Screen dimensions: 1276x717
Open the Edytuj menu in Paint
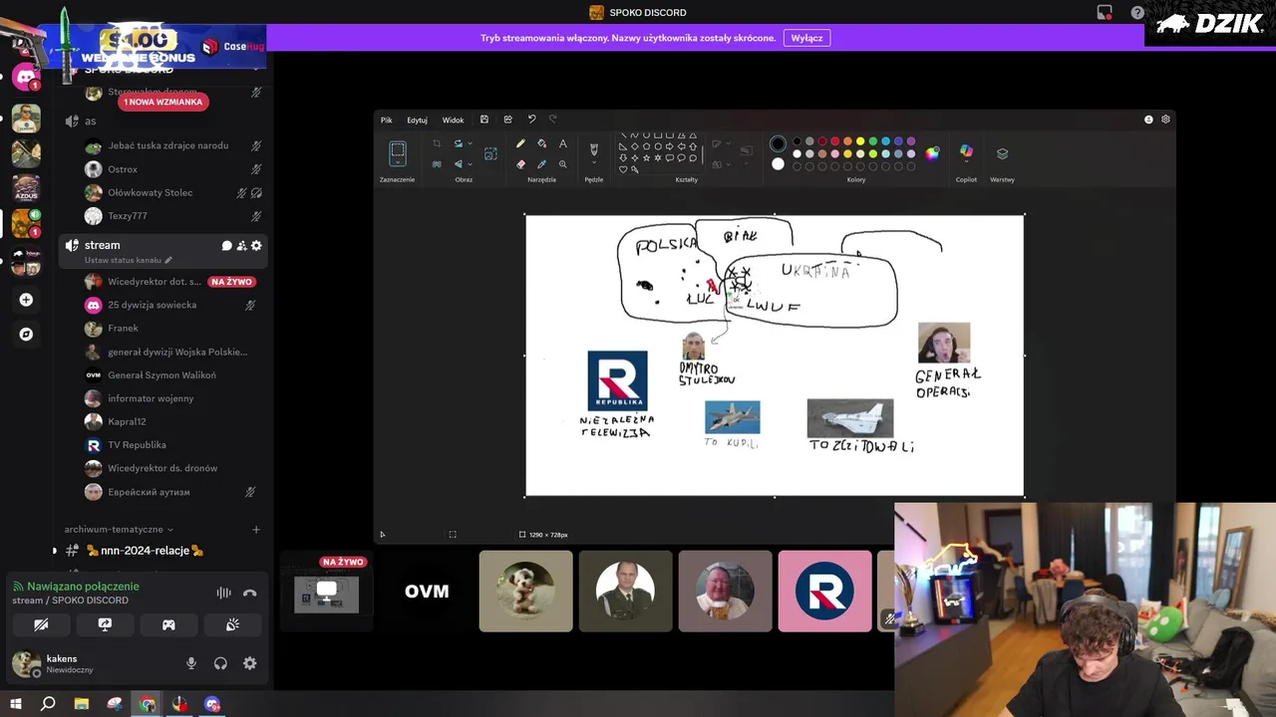click(417, 119)
